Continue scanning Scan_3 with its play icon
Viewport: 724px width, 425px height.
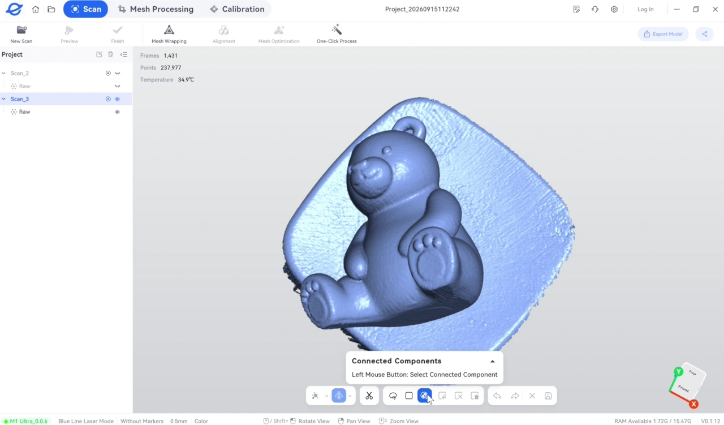(x=108, y=99)
